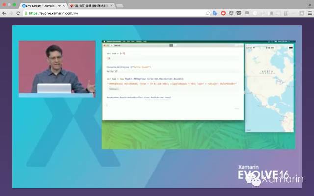Go back with the browser back arrow

(x=4, y=13)
